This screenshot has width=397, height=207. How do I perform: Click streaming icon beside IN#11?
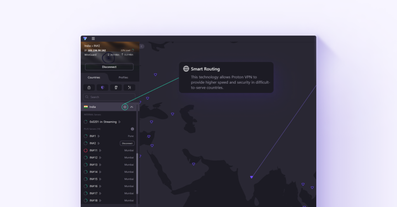(100, 151)
